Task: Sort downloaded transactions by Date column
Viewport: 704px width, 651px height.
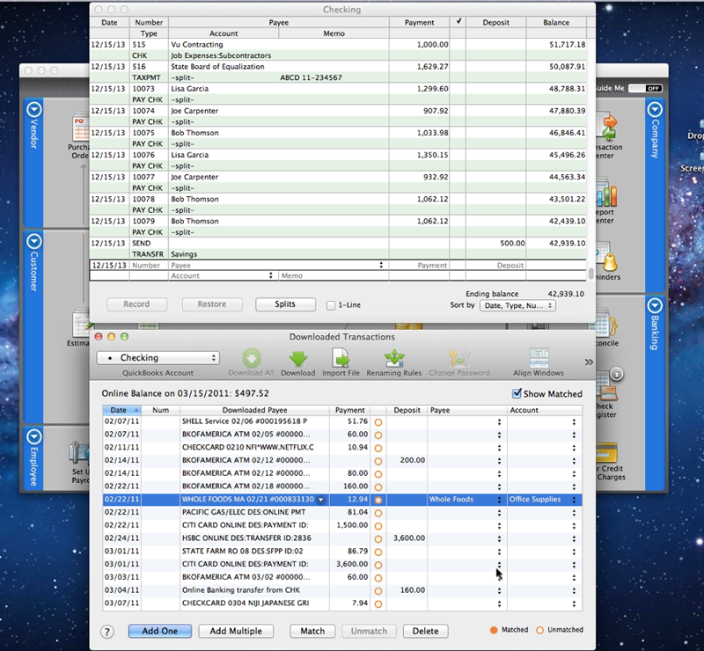Action: (x=121, y=410)
